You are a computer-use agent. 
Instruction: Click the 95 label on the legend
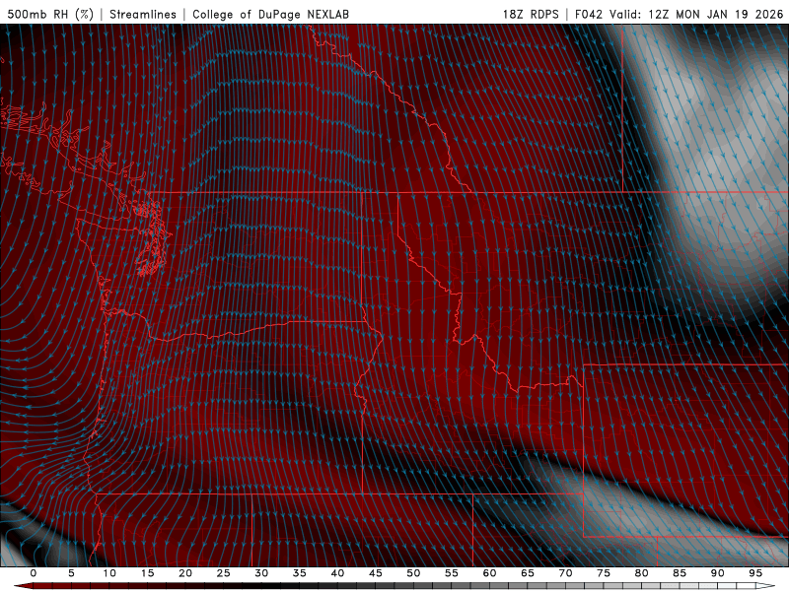click(x=755, y=573)
